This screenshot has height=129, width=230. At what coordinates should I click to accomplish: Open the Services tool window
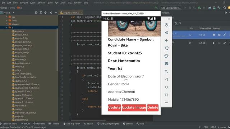[128, 124]
